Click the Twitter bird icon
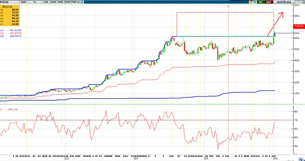The image size is (305, 161). (x=82, y=2)
